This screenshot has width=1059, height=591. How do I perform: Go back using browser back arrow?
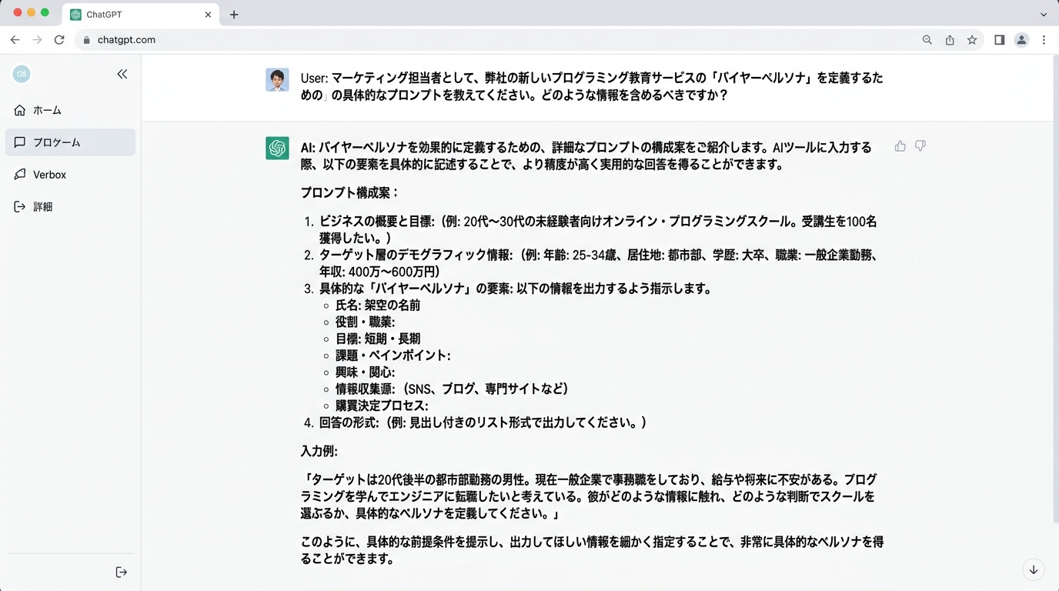[15, 40]
